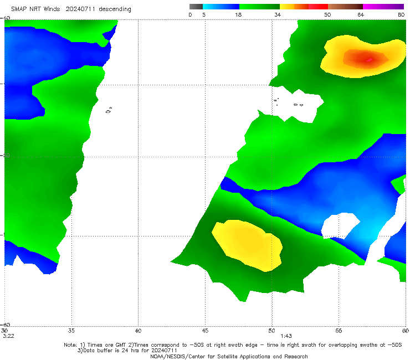Image resolution: width=410 pixels, height=360 pixels.
Task: Click the "34" label under the color bar
Action: (x=278, y=14)
